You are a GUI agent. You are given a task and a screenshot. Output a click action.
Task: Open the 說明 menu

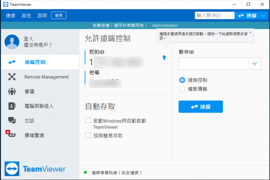pyautogui.click(x=42, y=16)
